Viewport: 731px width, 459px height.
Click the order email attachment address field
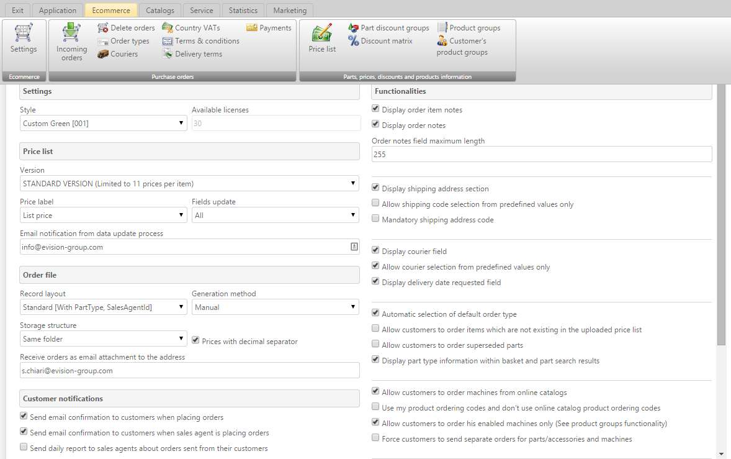pos(189,370)
